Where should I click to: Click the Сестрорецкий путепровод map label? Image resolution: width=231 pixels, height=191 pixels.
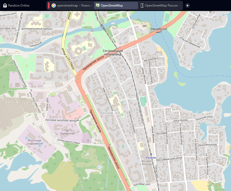[x=113, y=53]
